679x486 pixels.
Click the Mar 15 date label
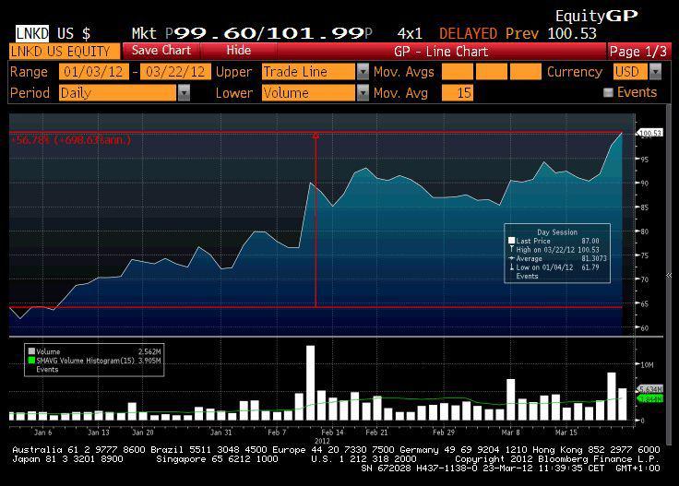pyautogui.click(x=566, y=432)
